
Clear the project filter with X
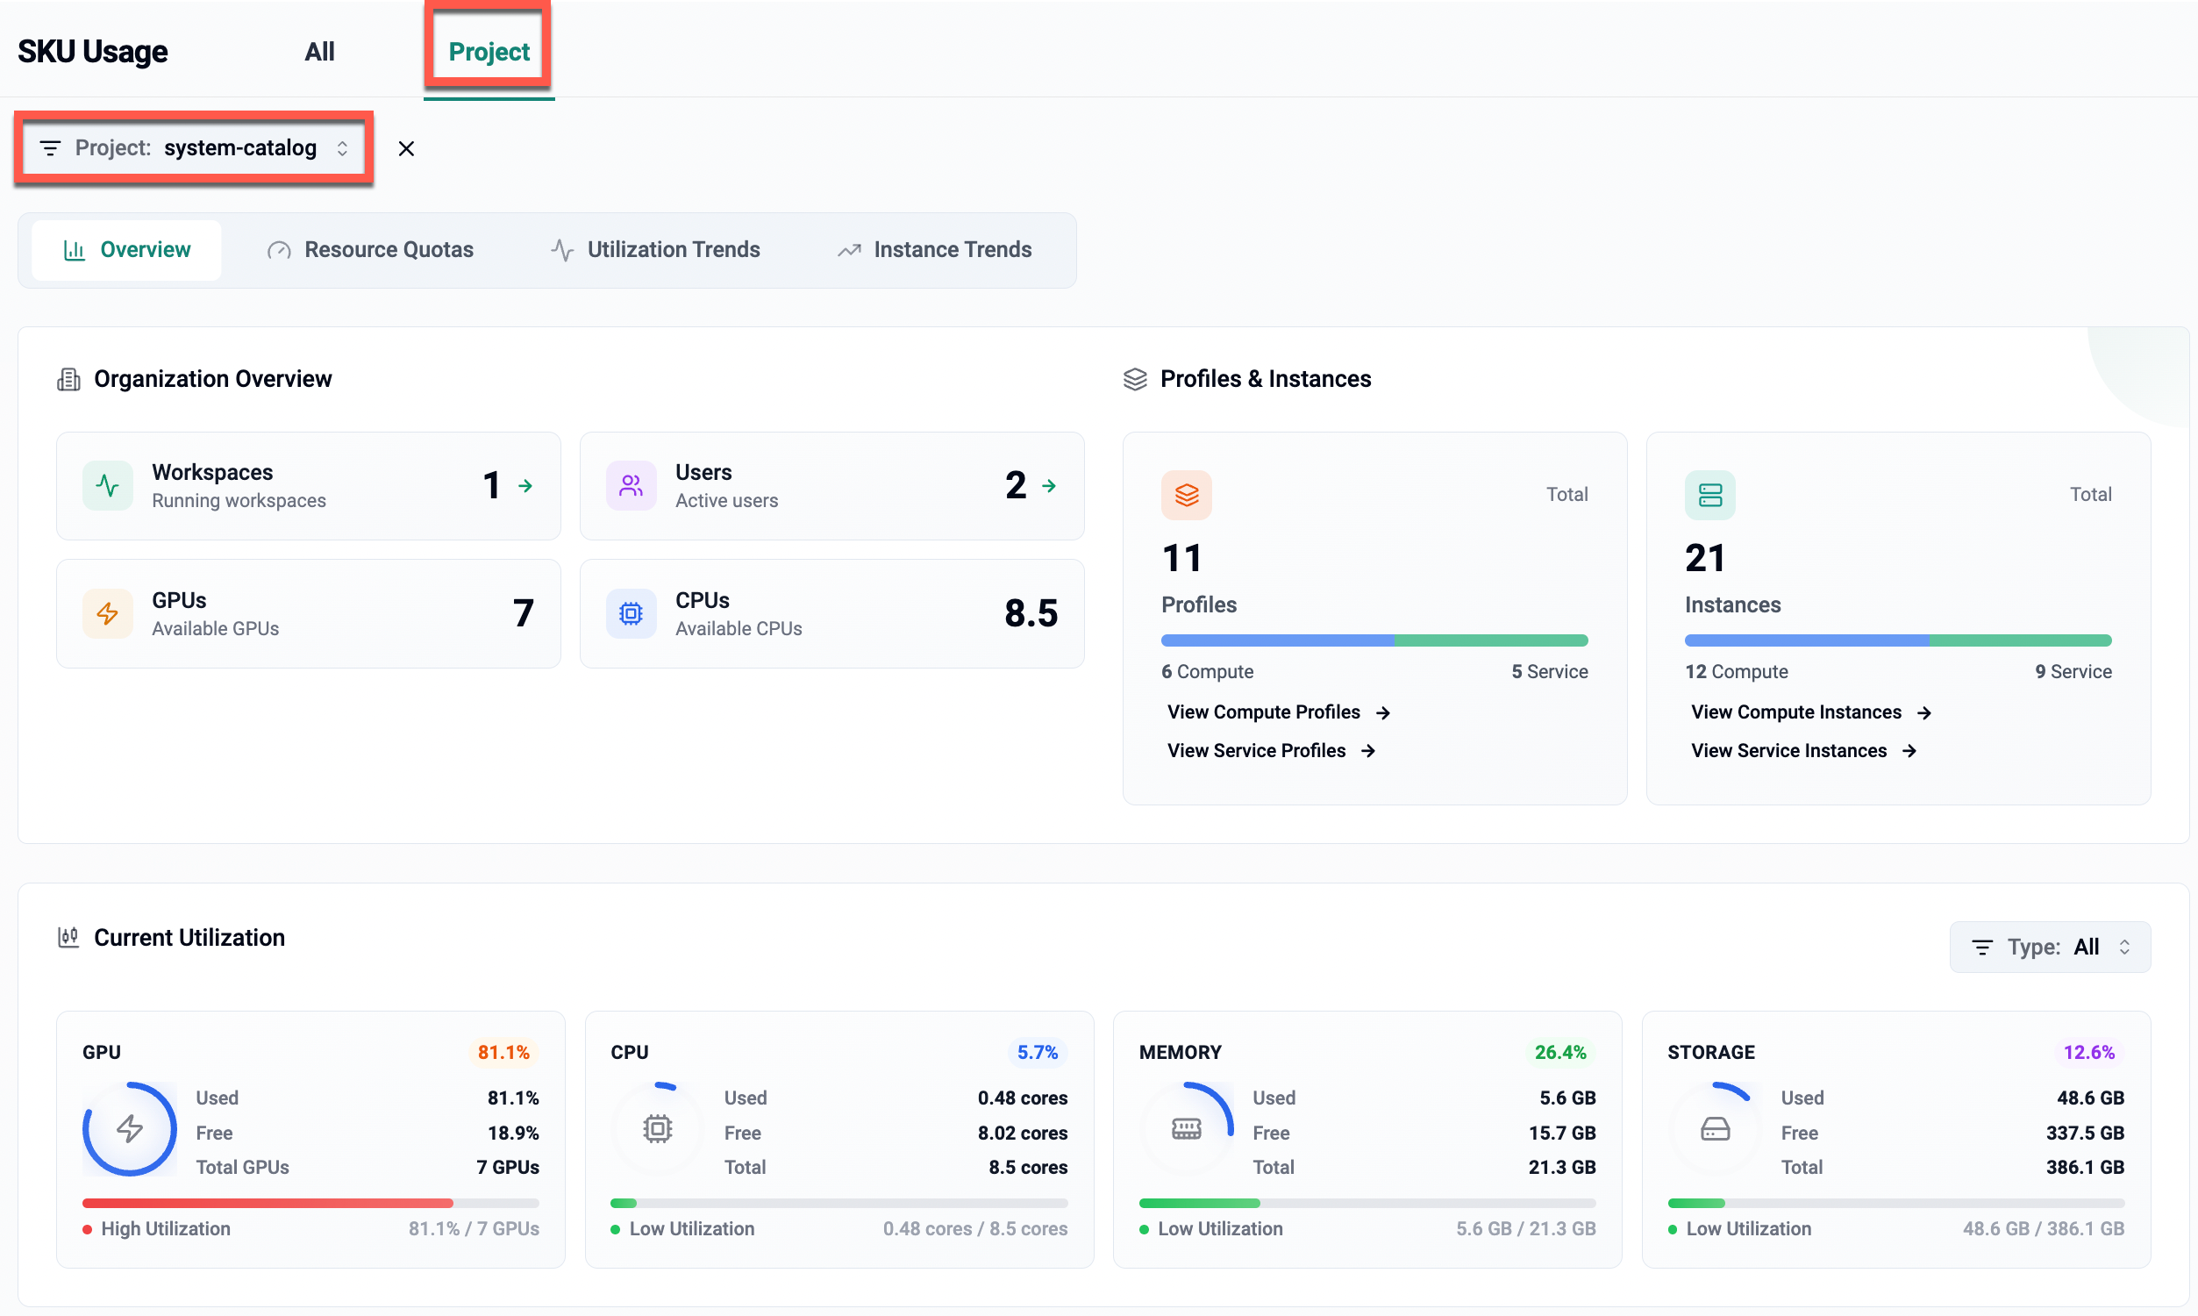tap(406, 149)
